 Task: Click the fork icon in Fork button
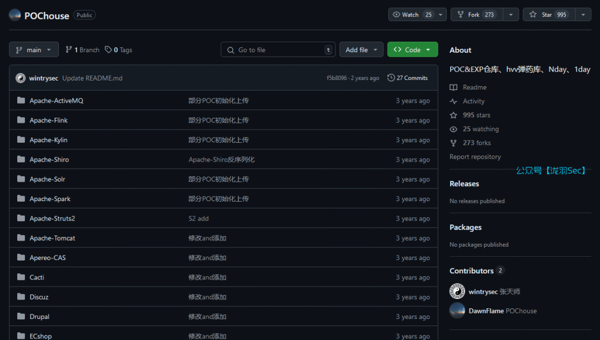461,14
